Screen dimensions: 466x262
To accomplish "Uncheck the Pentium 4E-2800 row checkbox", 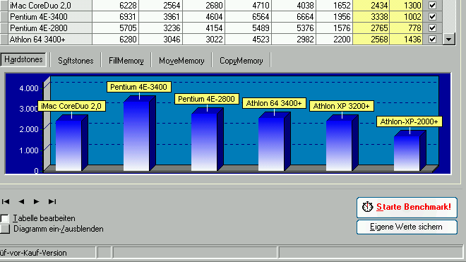I will [432, 28].
